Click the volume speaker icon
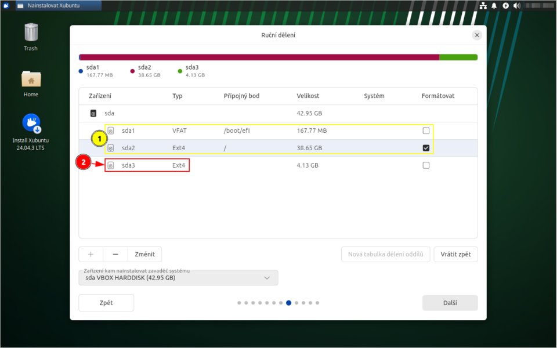The width and height of the screenshot is (557, 348). coord(516,6)
